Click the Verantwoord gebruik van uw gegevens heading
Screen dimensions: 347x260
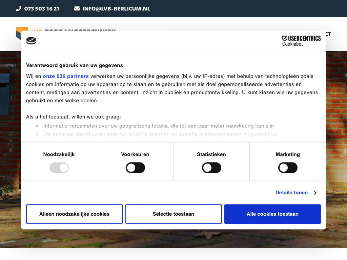[x=75, y=65]
